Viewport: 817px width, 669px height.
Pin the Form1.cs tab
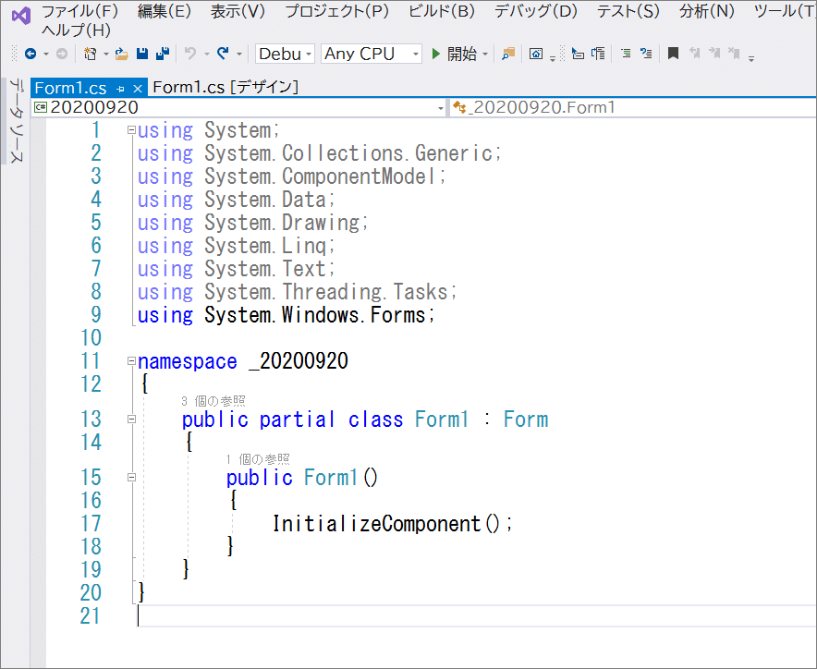[120, 89]
